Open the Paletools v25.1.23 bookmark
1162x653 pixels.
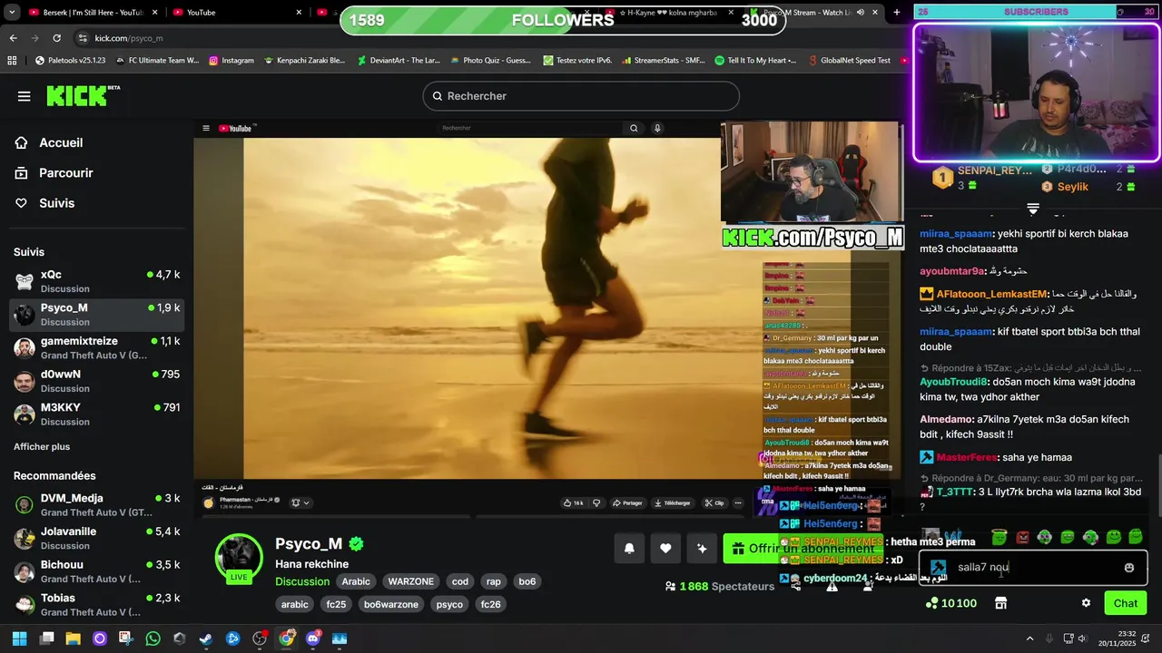70,61
